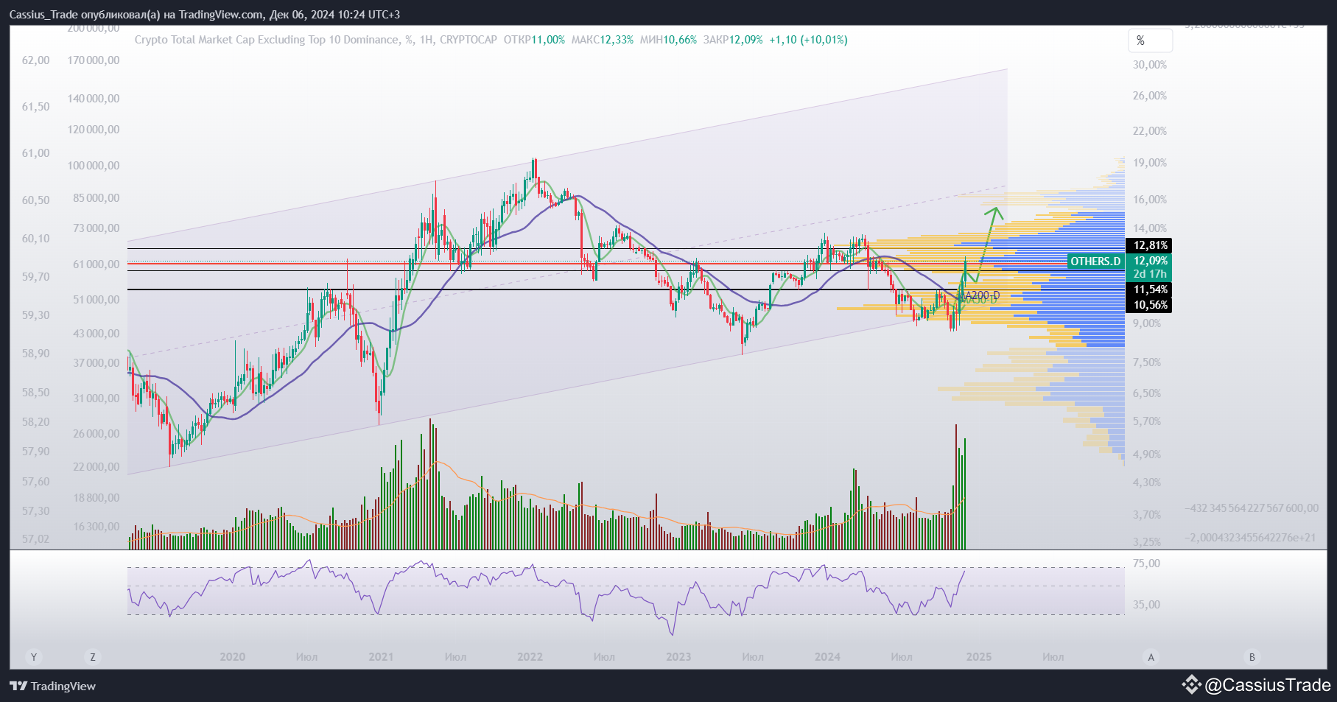Click the '7,50%' right axis label
The width and height of the screenshot is (1337, 702).
(1147, 362)
